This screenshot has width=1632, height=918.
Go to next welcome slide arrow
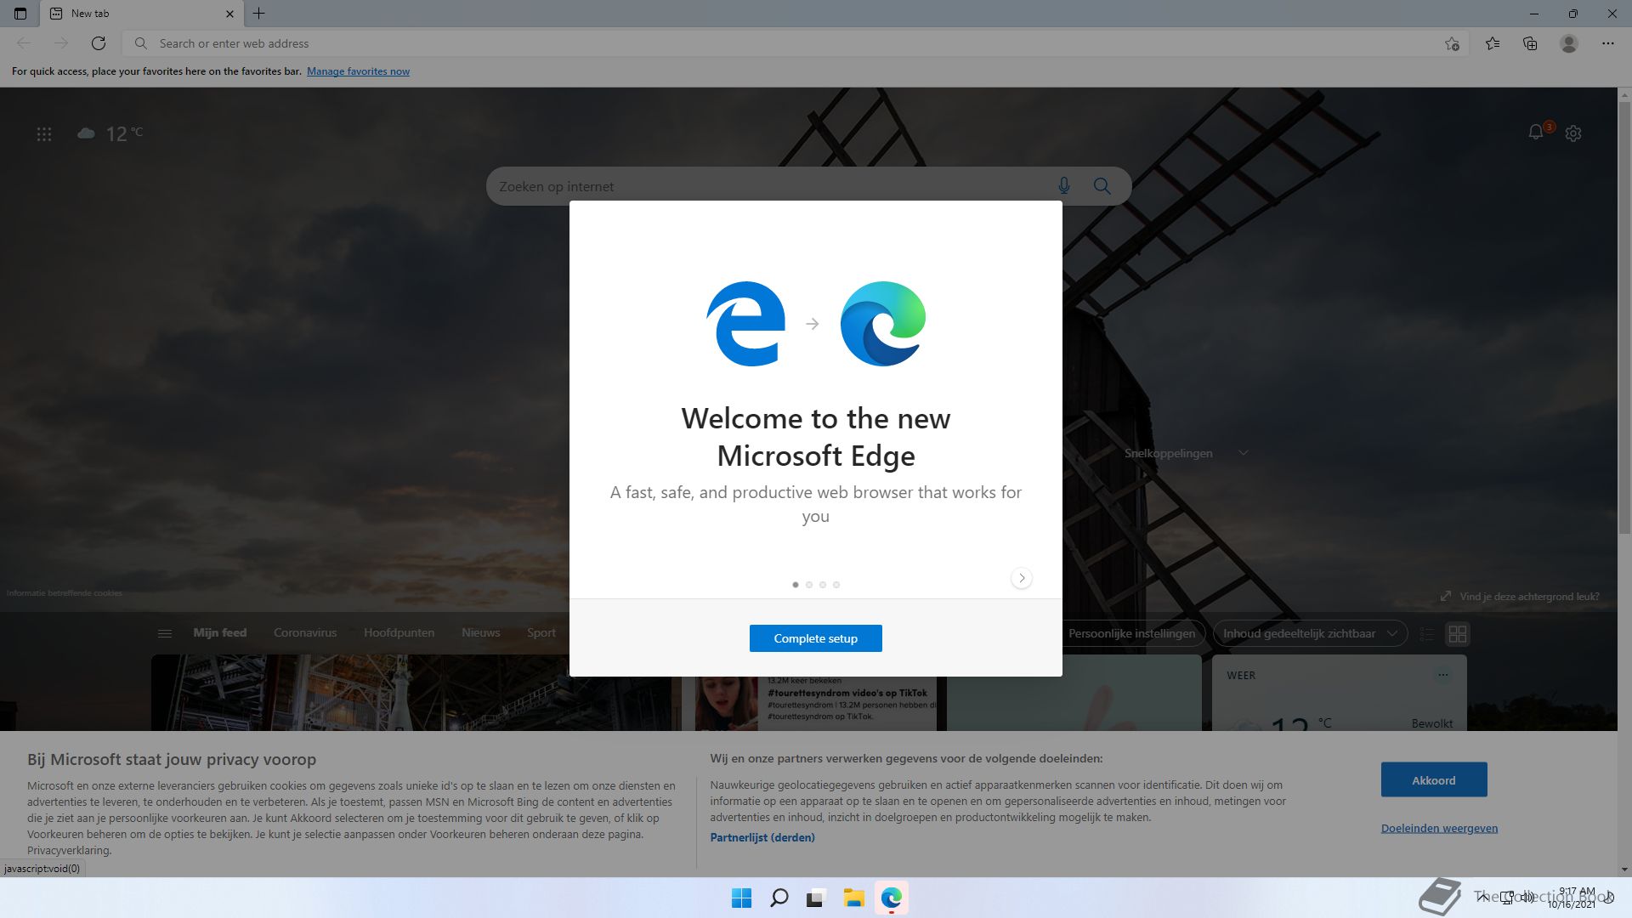(1022, 578)
